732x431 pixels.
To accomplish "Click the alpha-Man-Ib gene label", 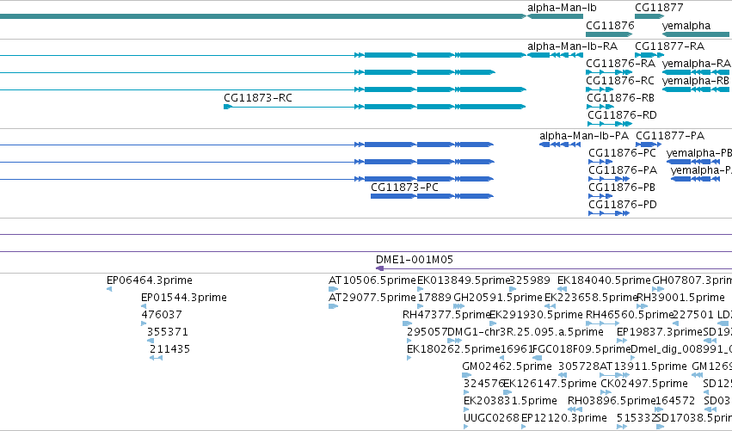I will pos(562,8).
